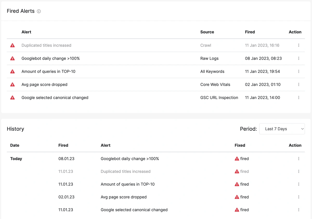Click the Date column header in History
This screenshot has height=219, width=312.
pyautogui.click(x=15, y=145)
